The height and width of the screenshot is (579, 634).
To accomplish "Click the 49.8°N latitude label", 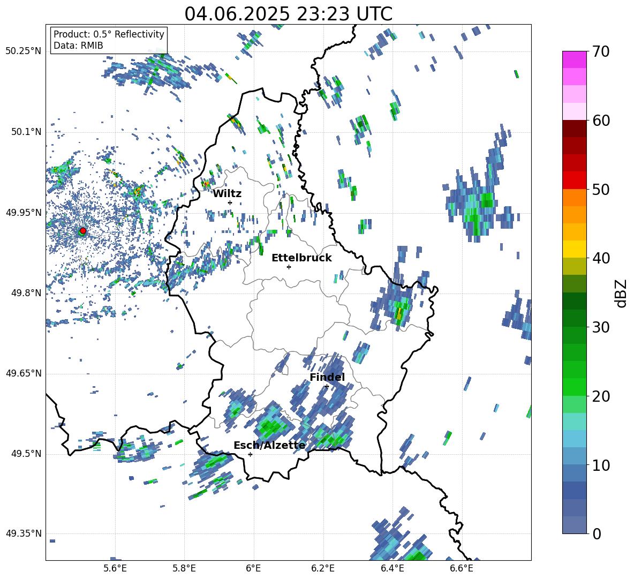I will (26, 293).
